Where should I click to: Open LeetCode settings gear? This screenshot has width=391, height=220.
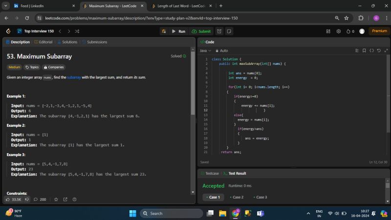338,31
